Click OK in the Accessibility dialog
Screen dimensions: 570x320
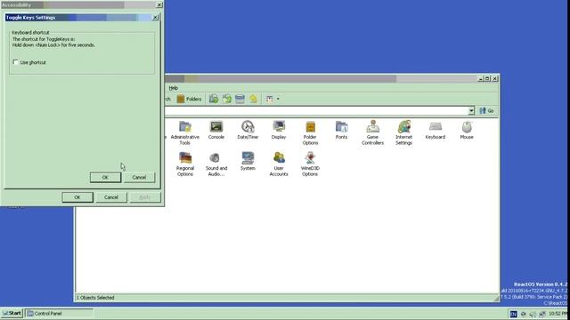click(x=77, y=197)
